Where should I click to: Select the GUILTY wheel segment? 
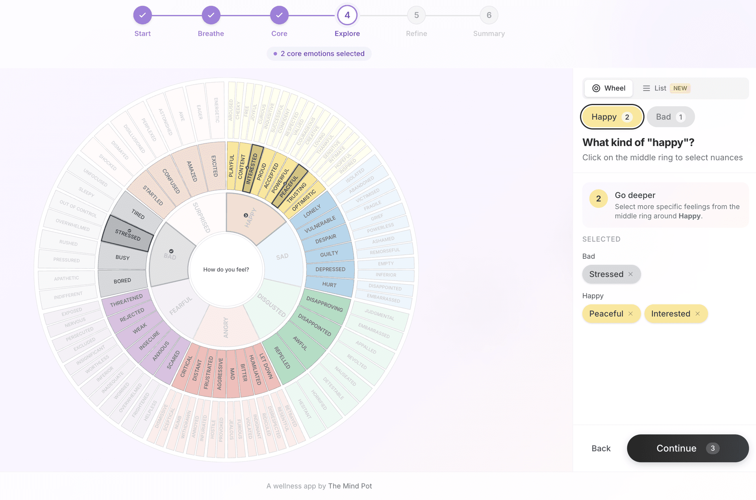[329, 254]
